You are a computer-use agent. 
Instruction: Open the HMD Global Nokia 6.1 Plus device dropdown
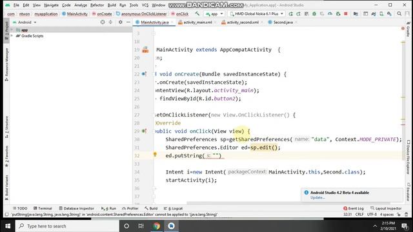tap(257, 14)
